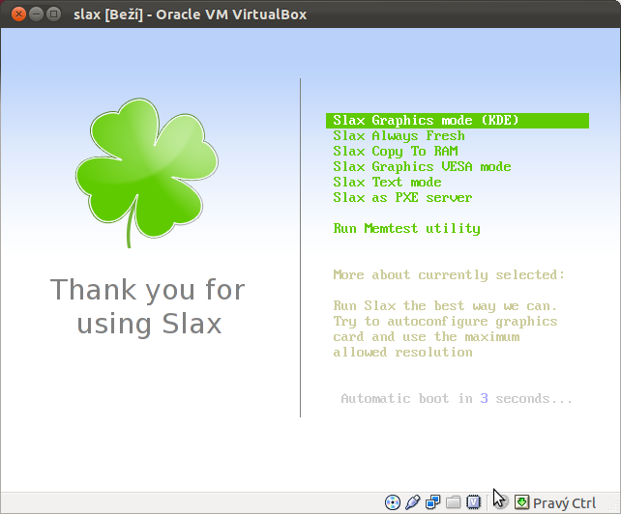Viewport: 621px width, 514px height.
Task: Click the keyboard capture green arrow icon
Action: pyautogui.click(x=521, y=502)
